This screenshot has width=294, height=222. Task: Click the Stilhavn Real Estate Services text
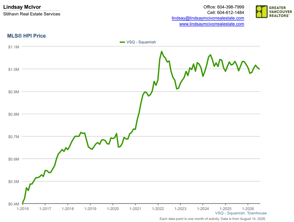click(32, 14)
